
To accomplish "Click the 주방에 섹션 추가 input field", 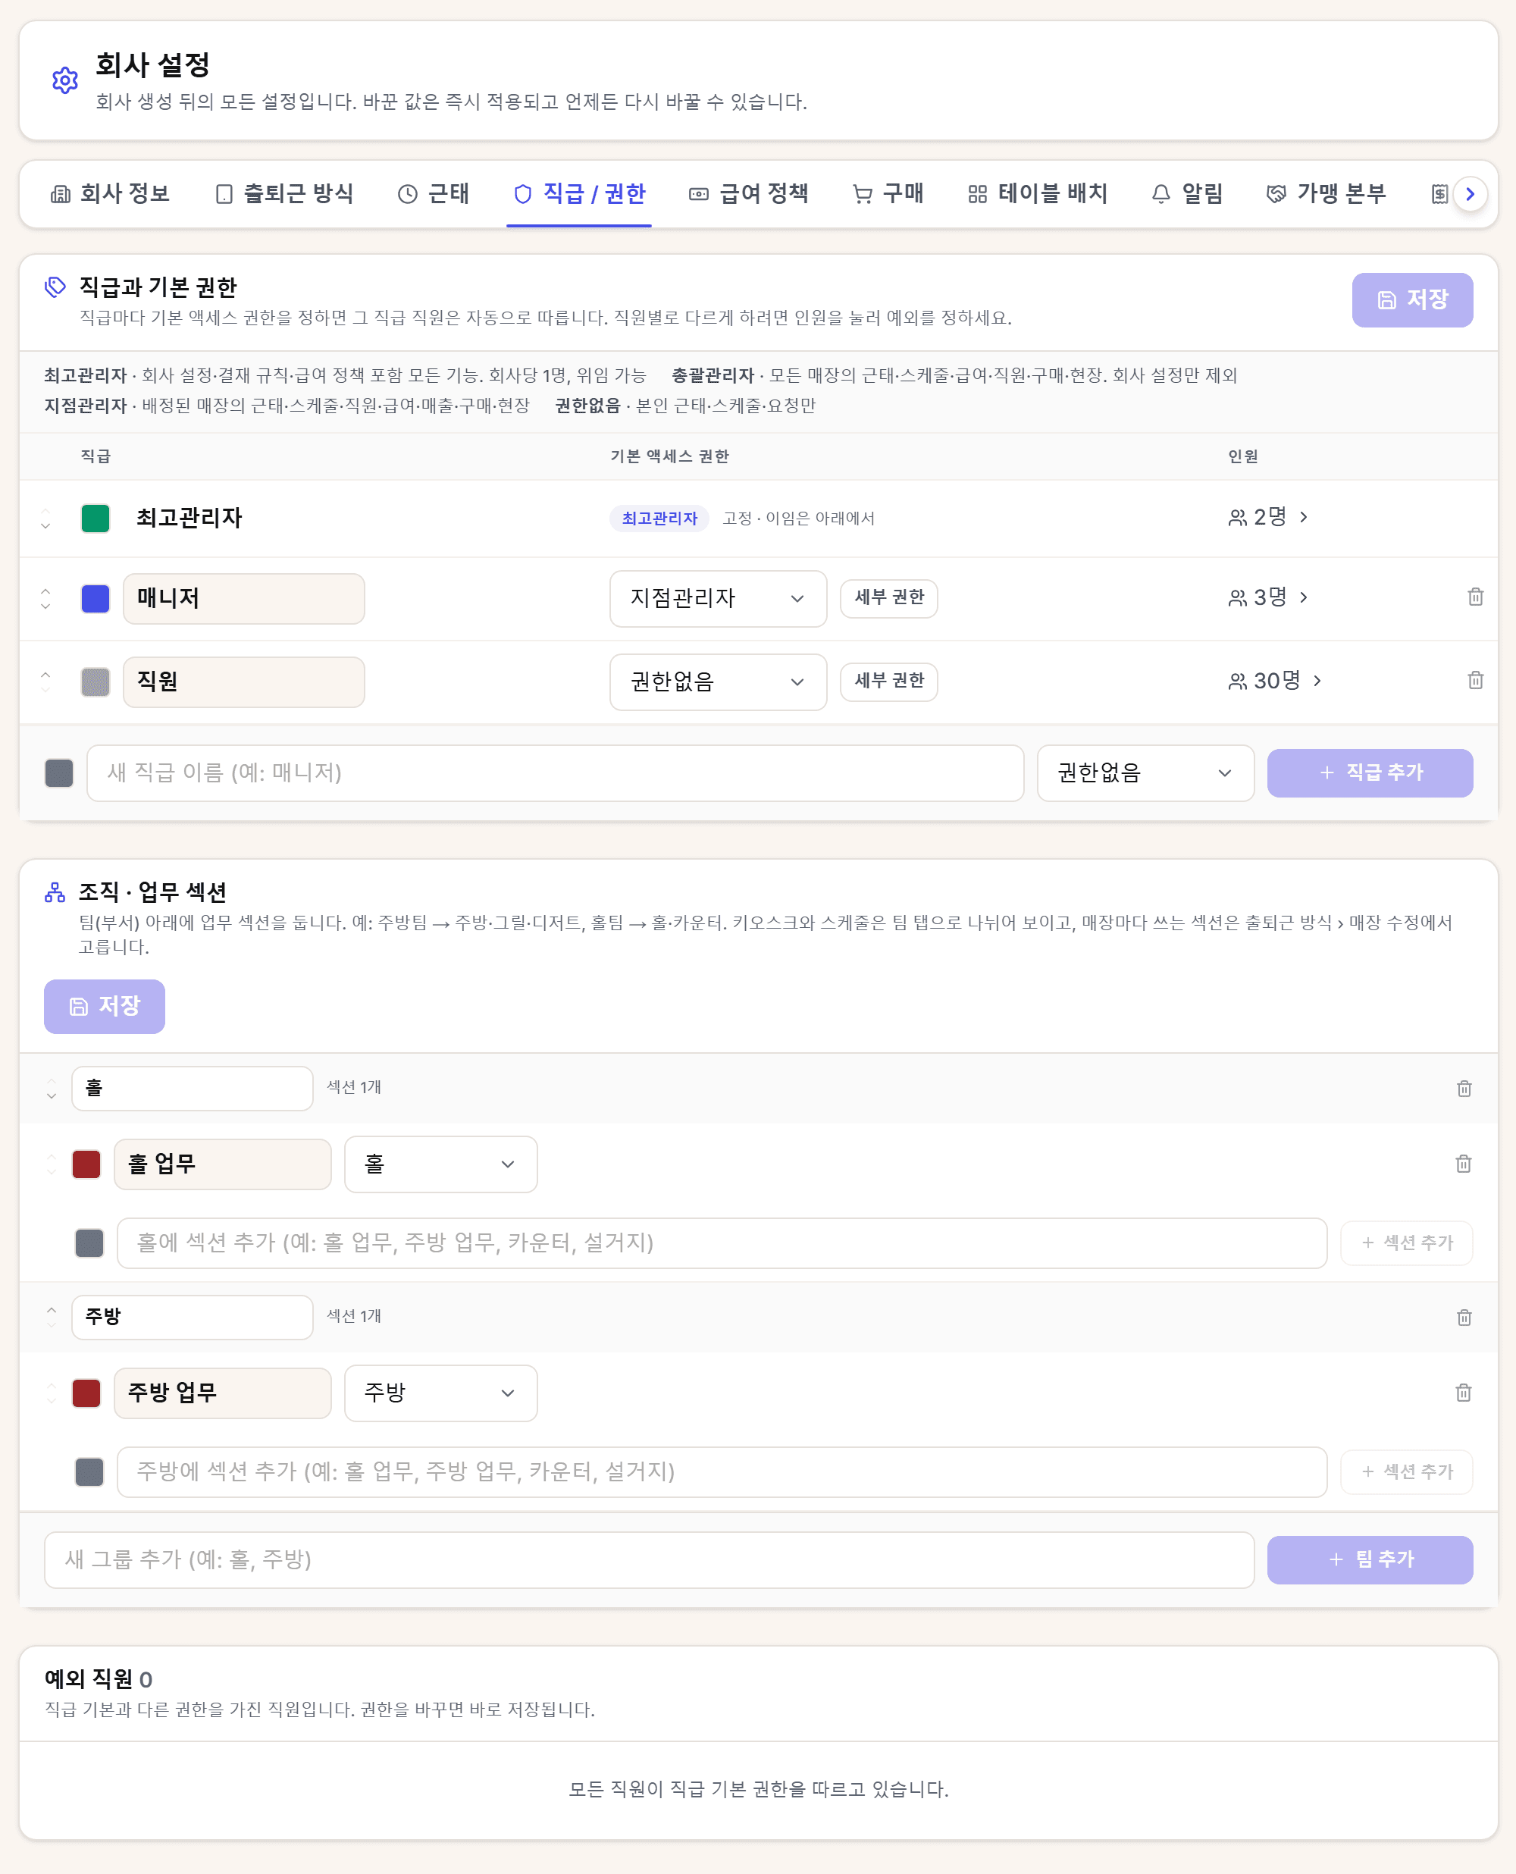I will [x=722, y=1471].
